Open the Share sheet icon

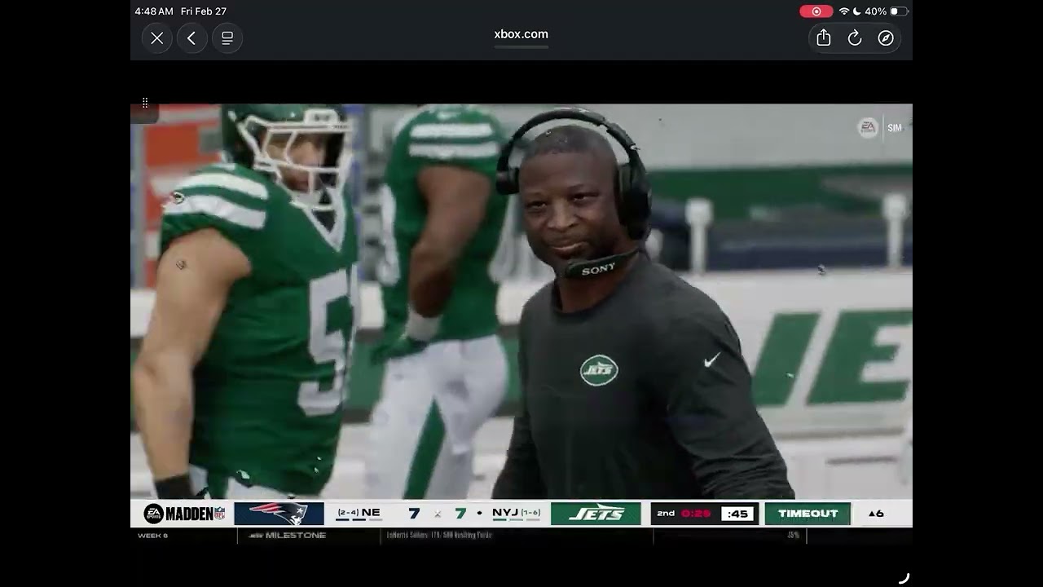point(824,38)
